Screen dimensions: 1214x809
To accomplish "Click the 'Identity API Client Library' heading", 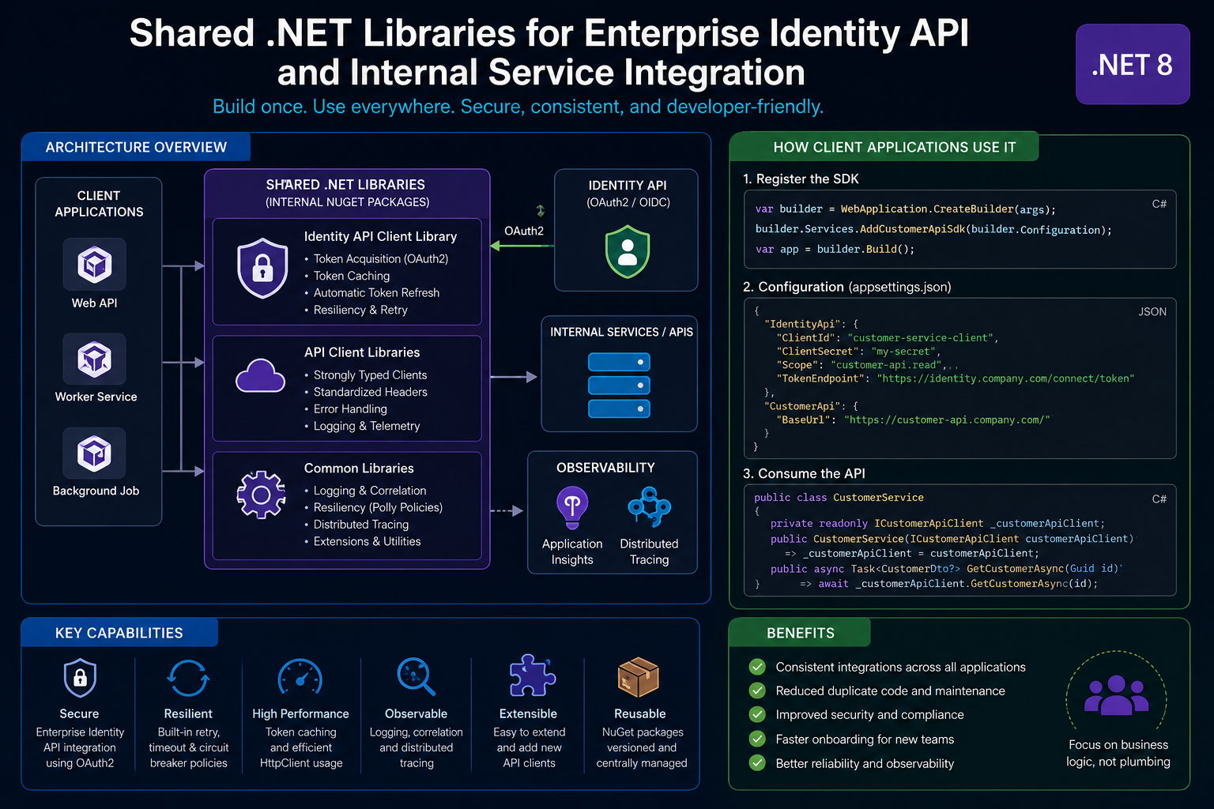I will point(380,236).
